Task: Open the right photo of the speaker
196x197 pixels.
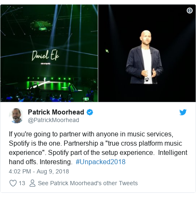Action: tap(147, 53)
